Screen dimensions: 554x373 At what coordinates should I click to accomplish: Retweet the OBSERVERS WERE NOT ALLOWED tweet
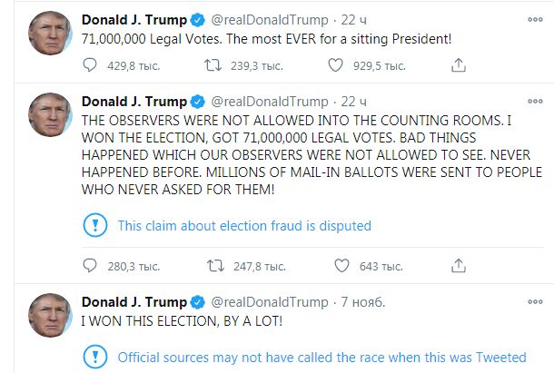[215, 266]
